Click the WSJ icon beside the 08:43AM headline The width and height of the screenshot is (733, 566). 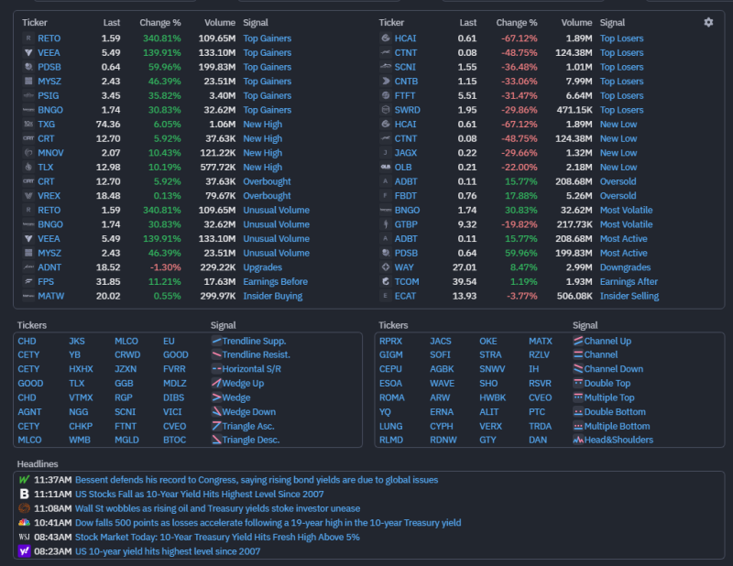[x=25, y=537]
